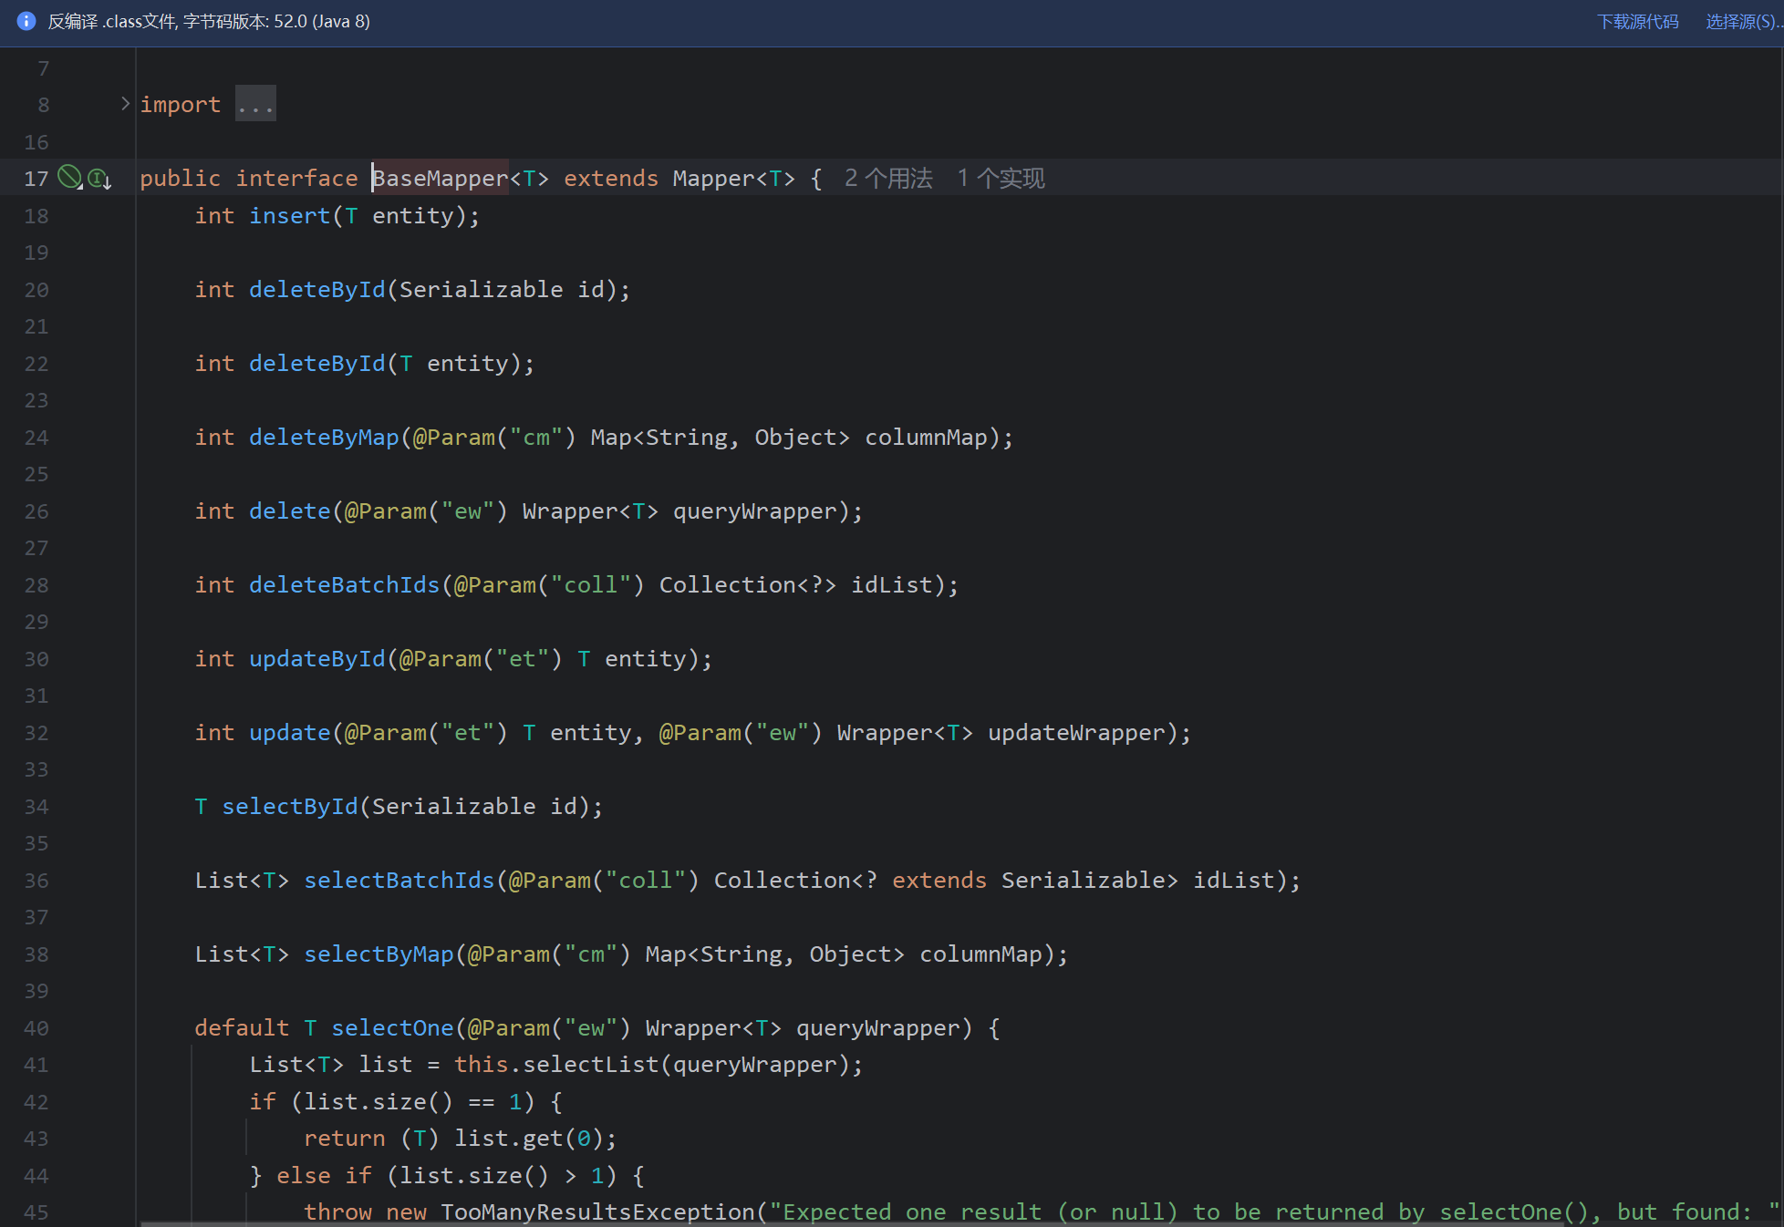Click the Wrapper type in delete method
This screenshot has height=1227, width=1784.
(570, 510)
